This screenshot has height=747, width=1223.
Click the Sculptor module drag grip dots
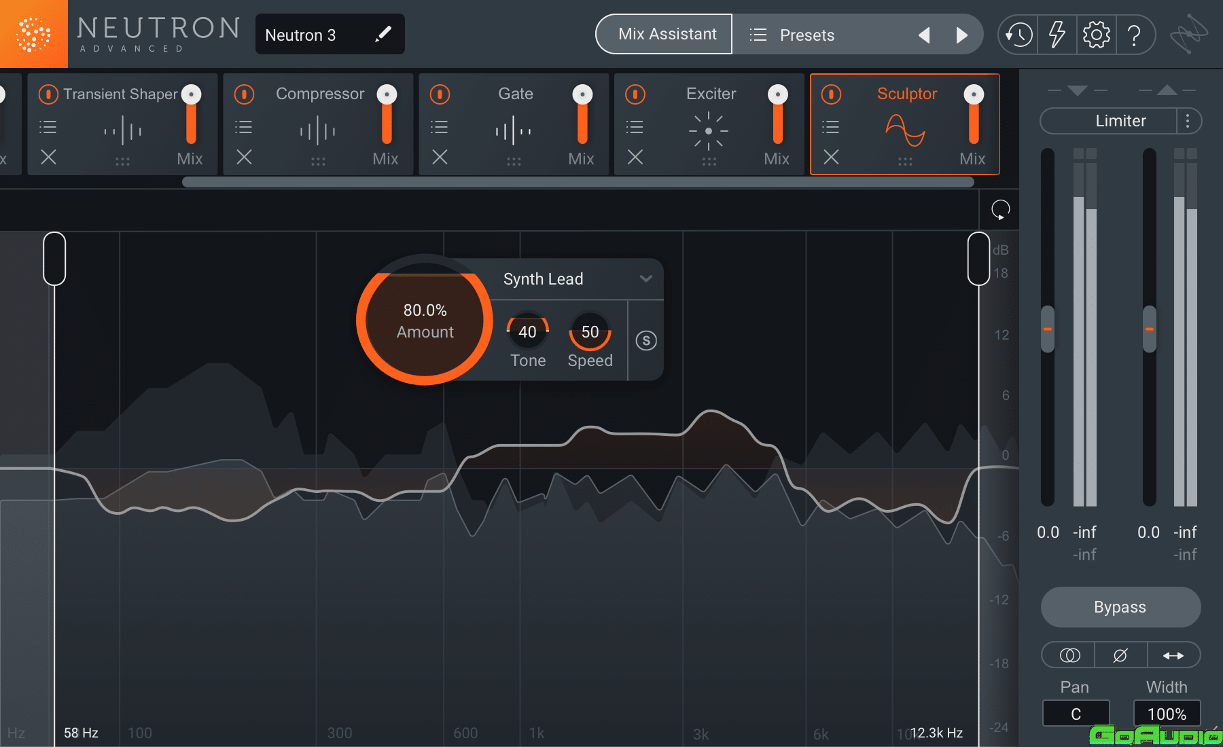pyautogui.click(x=905, y=162)
